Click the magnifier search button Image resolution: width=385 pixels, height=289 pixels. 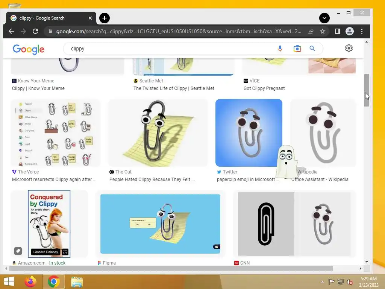pyautogui.click(x=312, y=49)
